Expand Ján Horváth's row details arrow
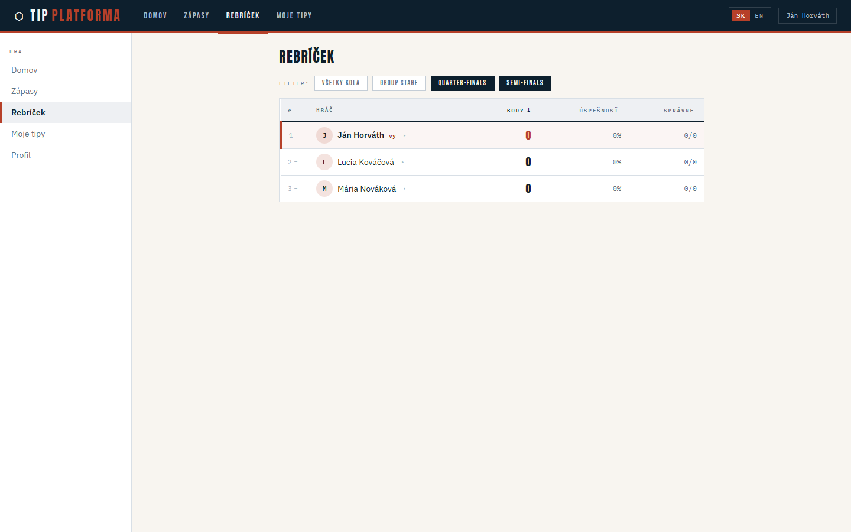851x532 pixels. [404, 136]
